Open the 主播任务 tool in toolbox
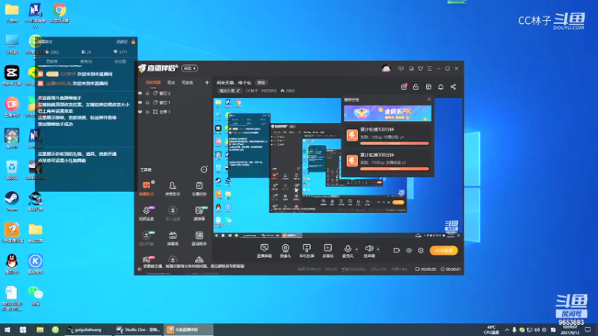This screenshot has height=336, width=598. (x=199, y=189)
